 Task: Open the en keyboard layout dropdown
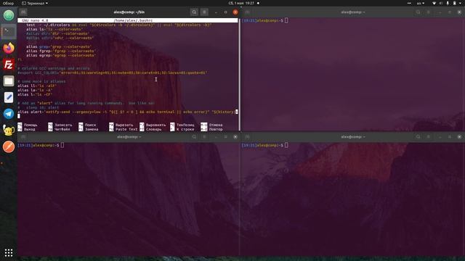click(x=421, y=3)
